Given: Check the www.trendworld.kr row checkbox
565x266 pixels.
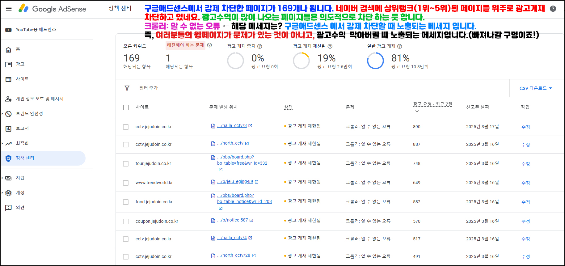Looking at the screenshot, I should (126, 183).
